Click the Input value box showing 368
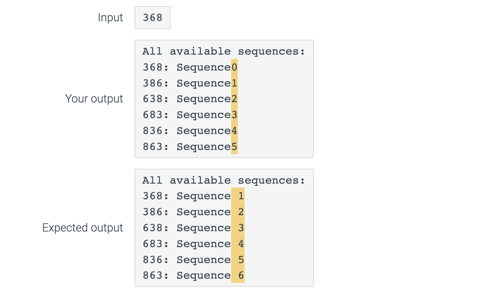The image size is (481, 307). tap(153, 17)
